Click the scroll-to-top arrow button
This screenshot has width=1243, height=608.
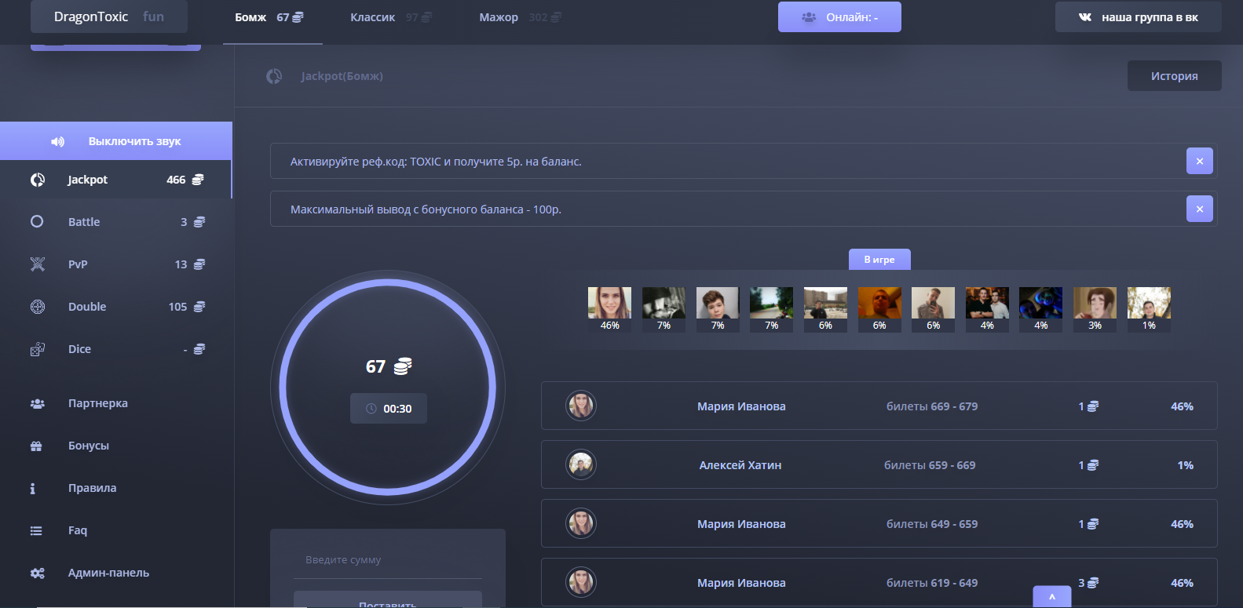coord(1052,597)
